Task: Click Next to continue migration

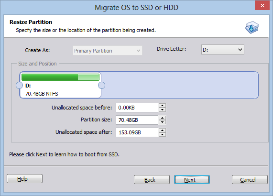Action: (192, 180)
